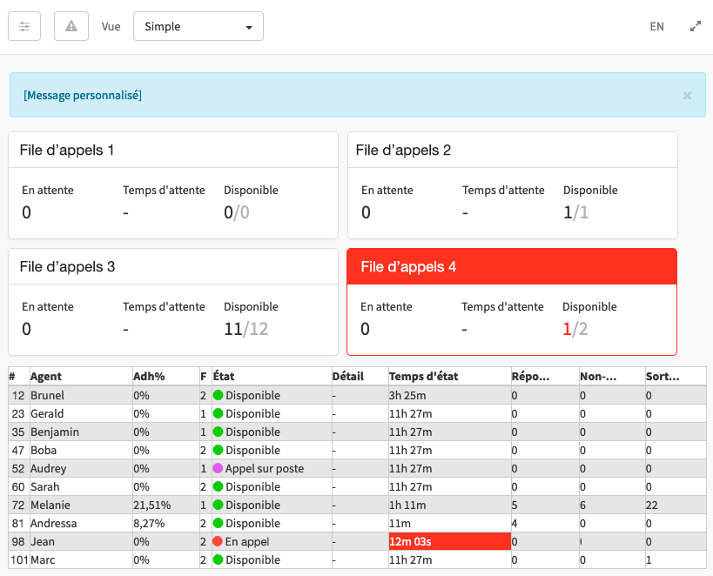The width and height of the screenshot is (713, 576).
Task: Click the Vue menu label
Action: point(111,26)
